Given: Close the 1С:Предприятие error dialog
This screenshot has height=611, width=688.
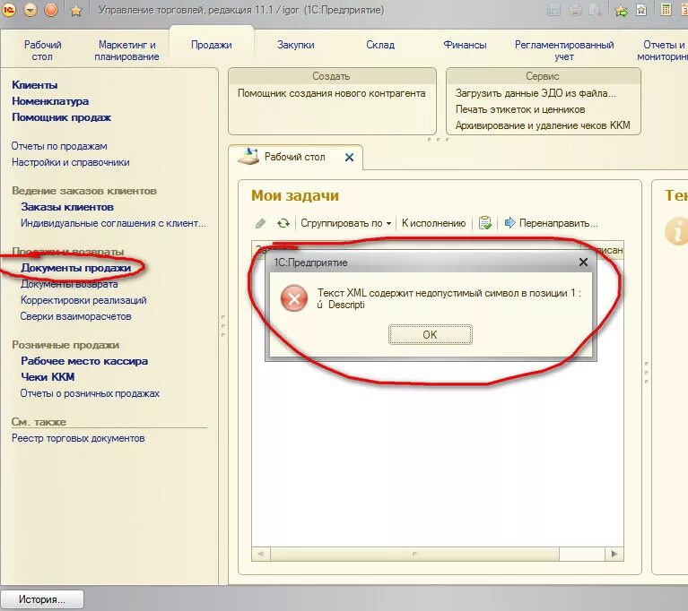Looking at the screenshot, I should coord(583,262).
